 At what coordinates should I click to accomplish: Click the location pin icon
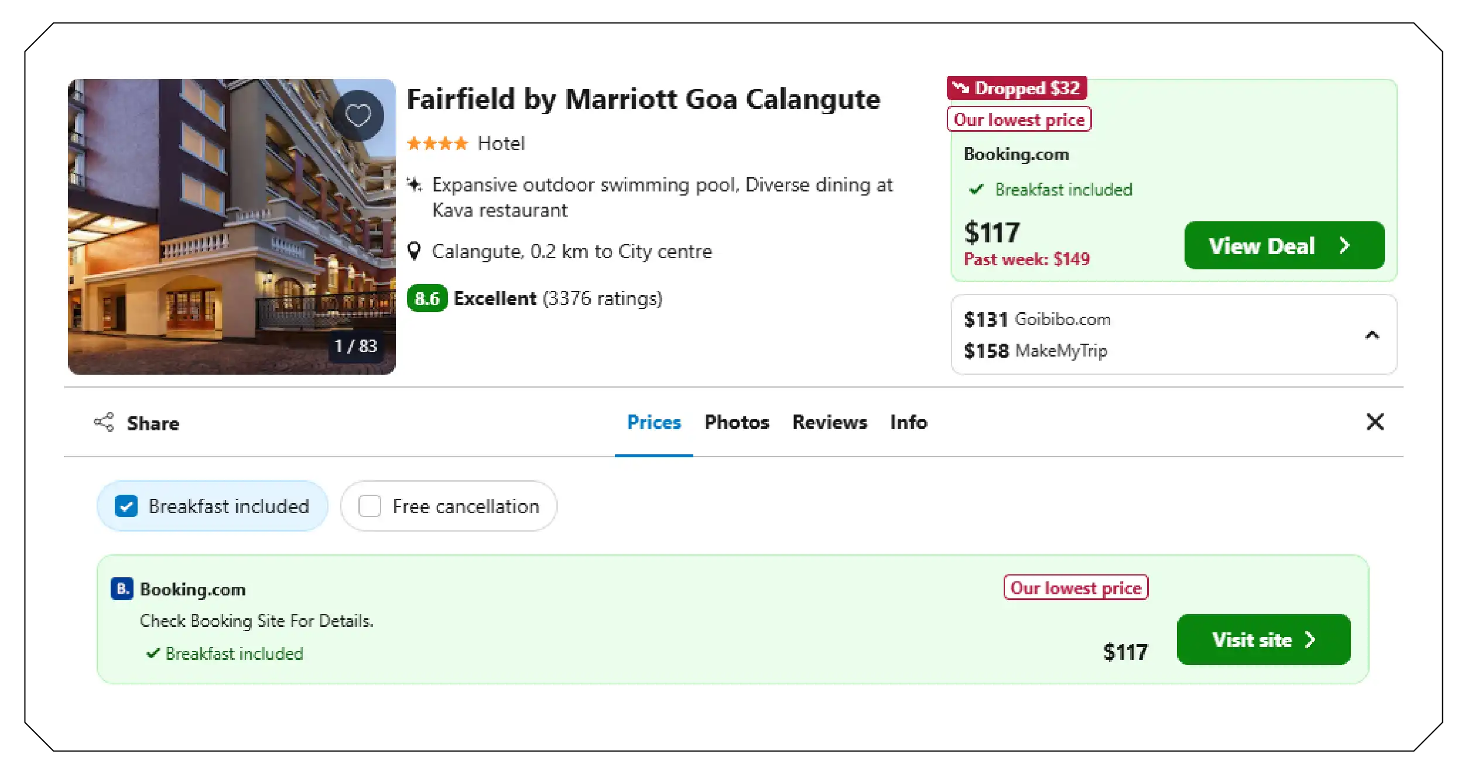click(x=414, y=251)
